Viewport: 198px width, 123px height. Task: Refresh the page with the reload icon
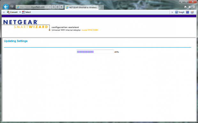pos(57,7)
